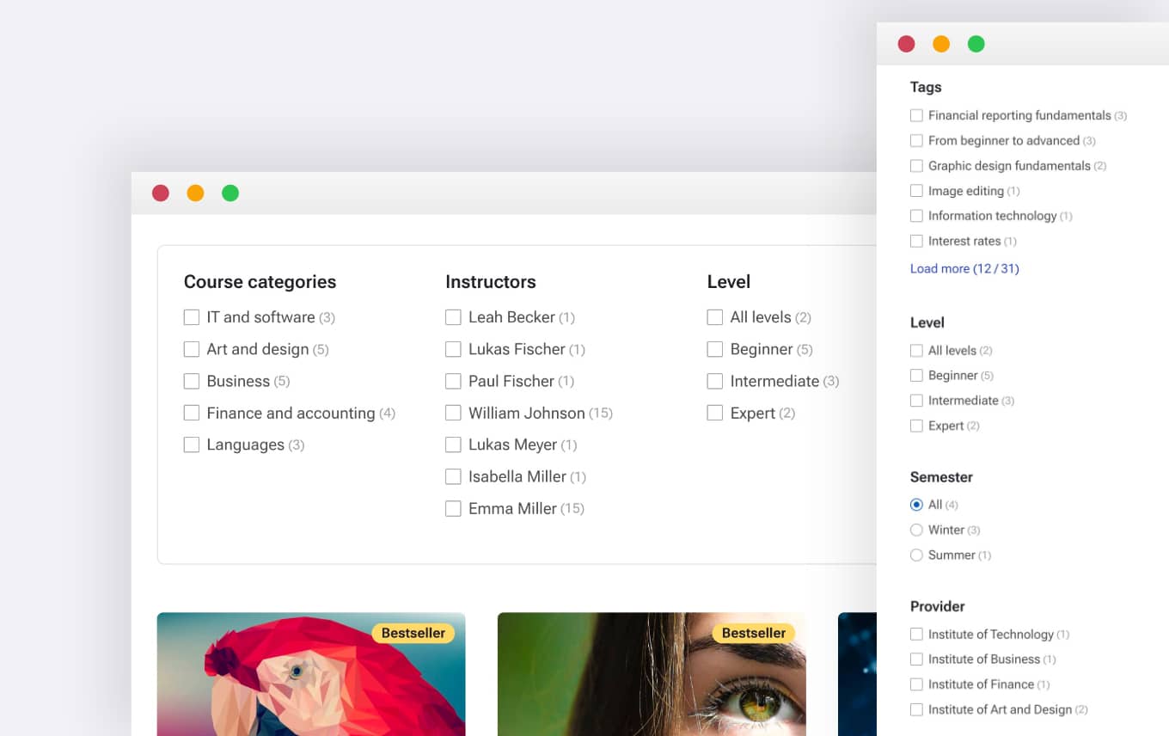This screenshot has width=1169, height=736.
Task: Click the Semester heading
Action: click(x=941, y=477)
